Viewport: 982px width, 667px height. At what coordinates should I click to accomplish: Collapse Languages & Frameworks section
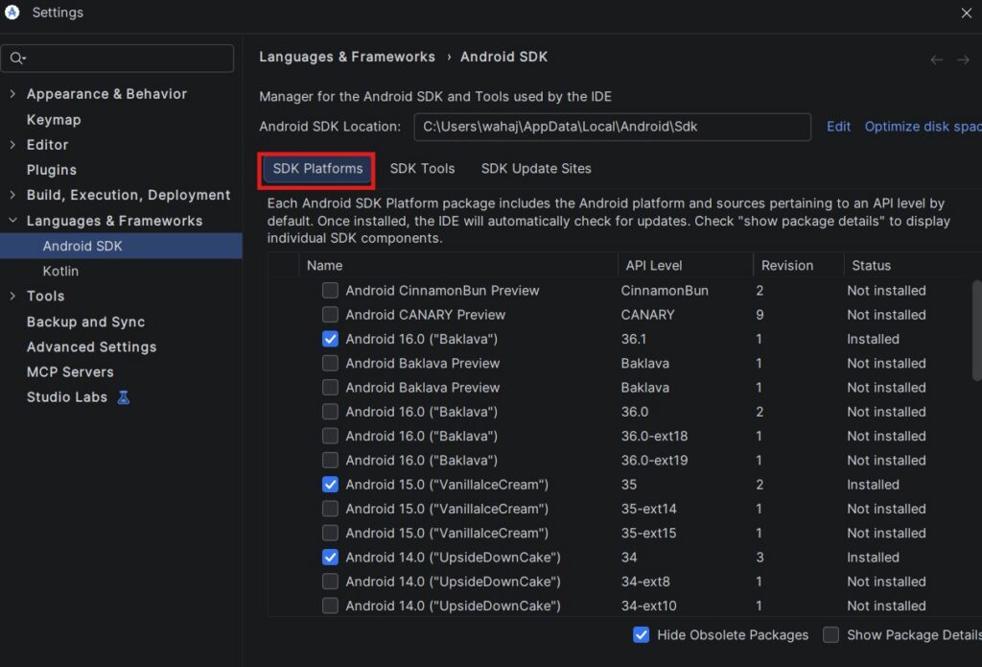pyautogui.click(x=12, y=221)
